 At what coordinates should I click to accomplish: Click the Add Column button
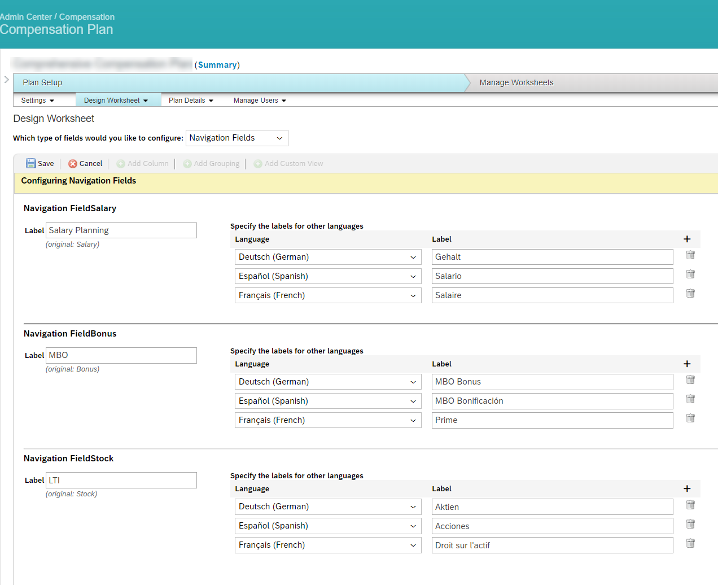pyautogui.click(x=142, y=164)
